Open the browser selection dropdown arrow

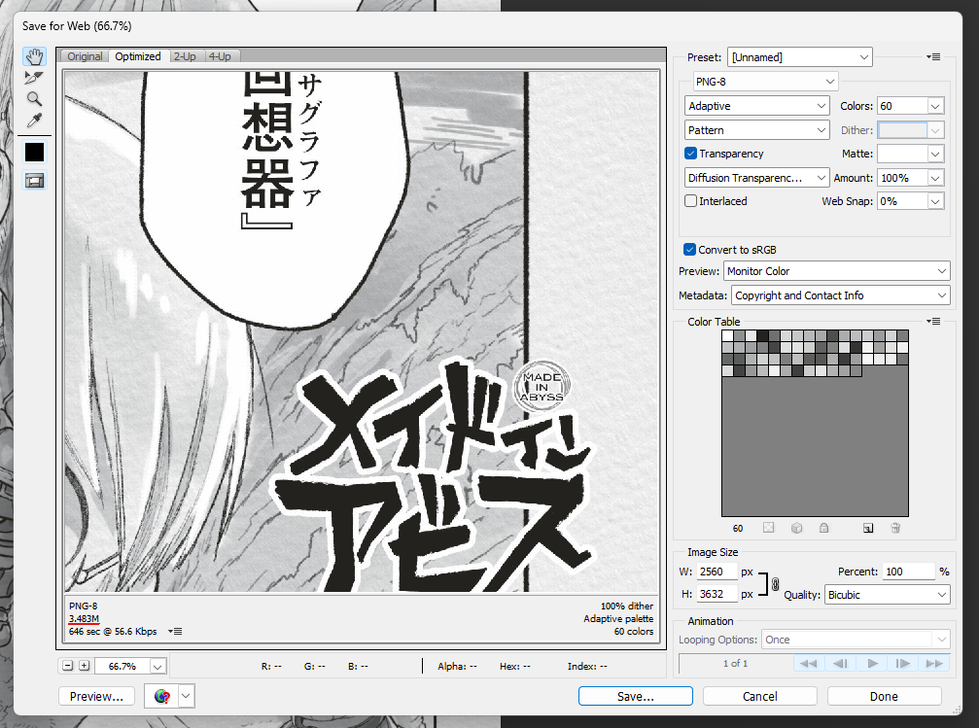pyautogui.click(x=187, y=696)
